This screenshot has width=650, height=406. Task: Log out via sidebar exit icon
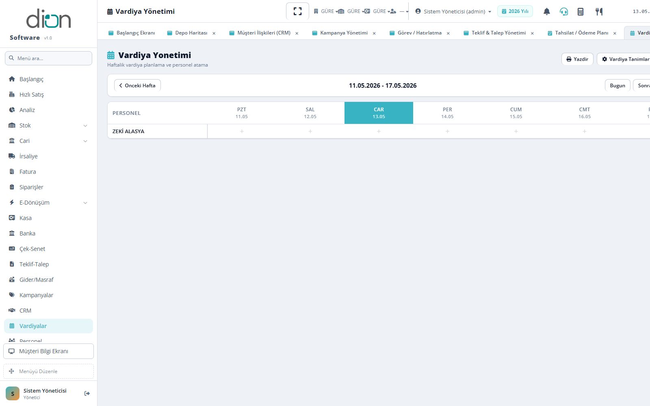87,393
